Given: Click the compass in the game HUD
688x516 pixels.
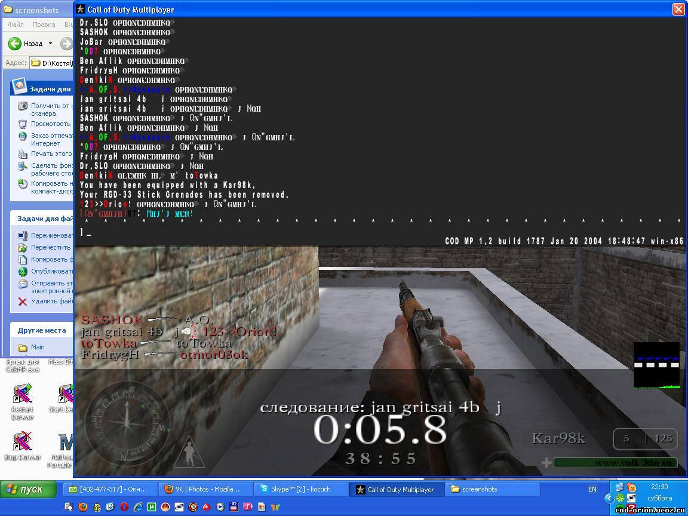Looking at the screenshot, I should [127, 423].
